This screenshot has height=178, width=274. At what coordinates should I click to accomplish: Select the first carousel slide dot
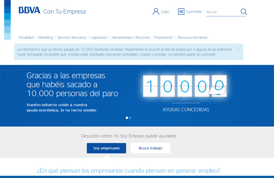point(127,118)
